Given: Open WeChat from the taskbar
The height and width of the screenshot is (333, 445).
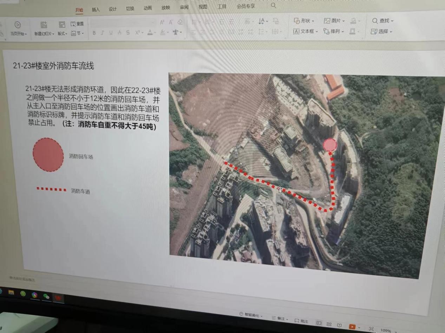Looking at the screenshot, I should (x=46, y=296).
